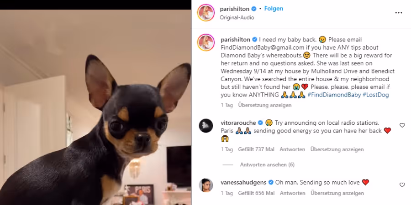Open vitorarouche's profile avatar
Screen dimensions: 411x205
click(206, 126)
